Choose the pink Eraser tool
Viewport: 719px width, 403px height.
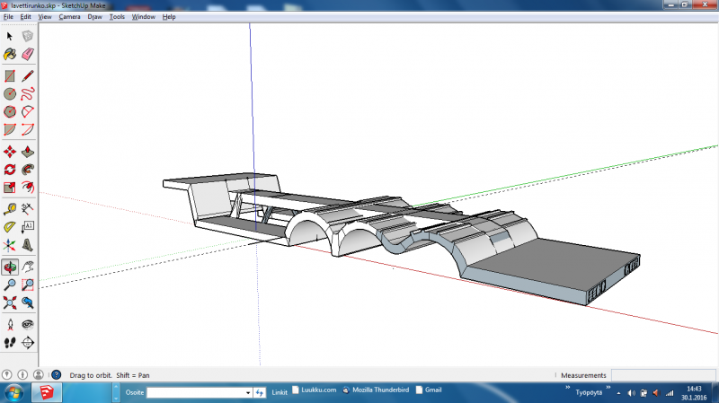28,54
